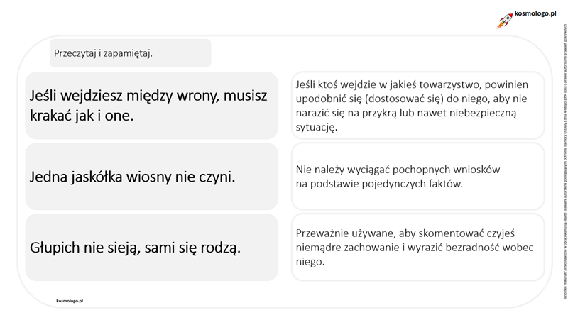Click the proverb card about wrony
The height and width of the screenshot is (320, 568).
[151, 105]
